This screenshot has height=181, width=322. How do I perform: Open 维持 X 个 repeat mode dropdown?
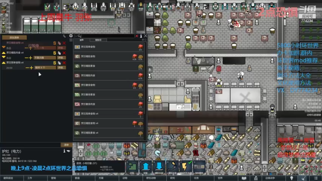[45, 68]
